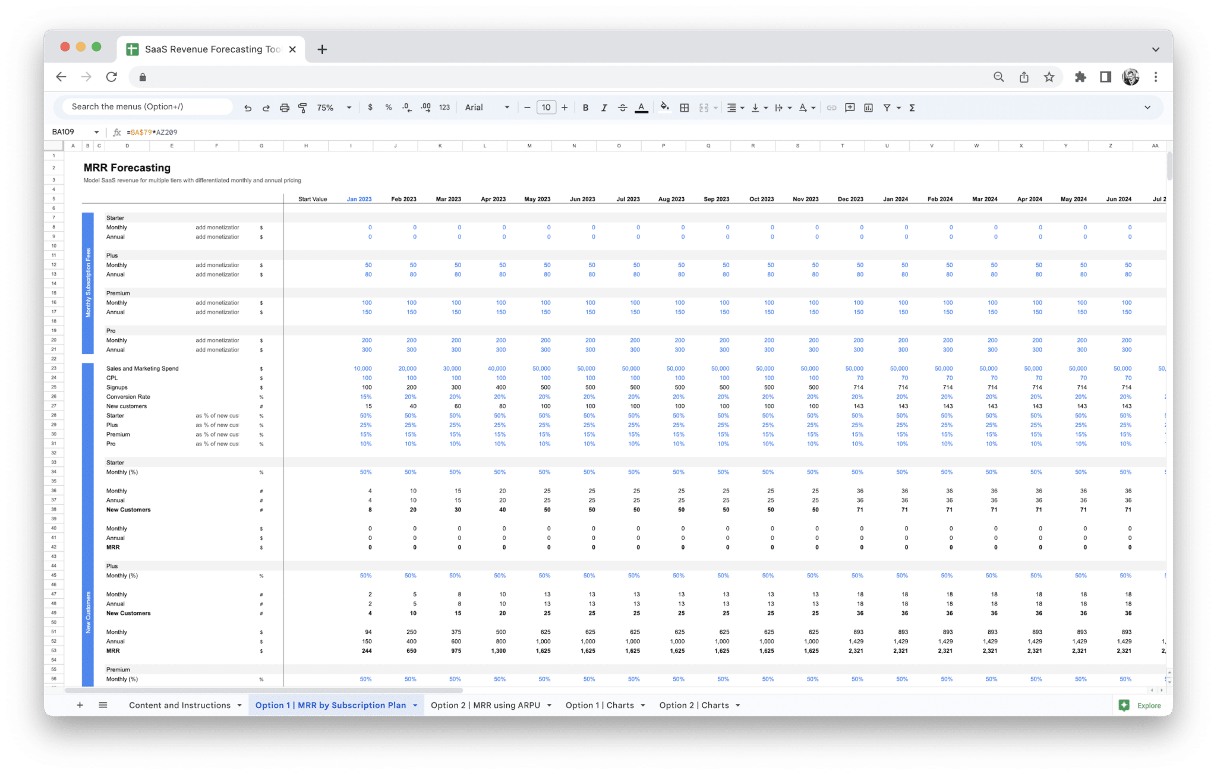Click the fill color swatch
Viewport: 1217px width, 774px height.
664,108
